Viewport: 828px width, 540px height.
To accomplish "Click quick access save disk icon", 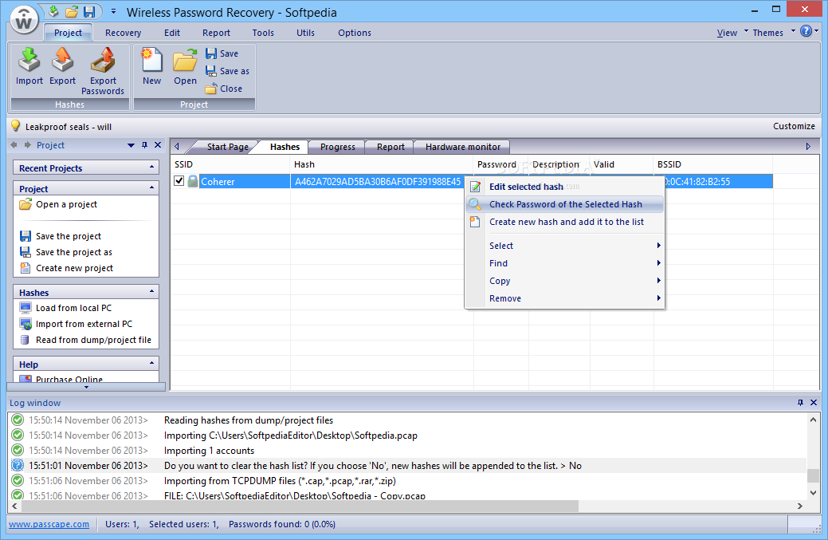I will (x=89, y=12).
